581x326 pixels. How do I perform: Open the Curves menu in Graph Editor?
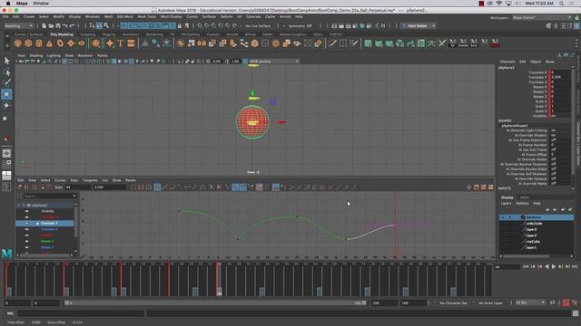coord(60,180)
